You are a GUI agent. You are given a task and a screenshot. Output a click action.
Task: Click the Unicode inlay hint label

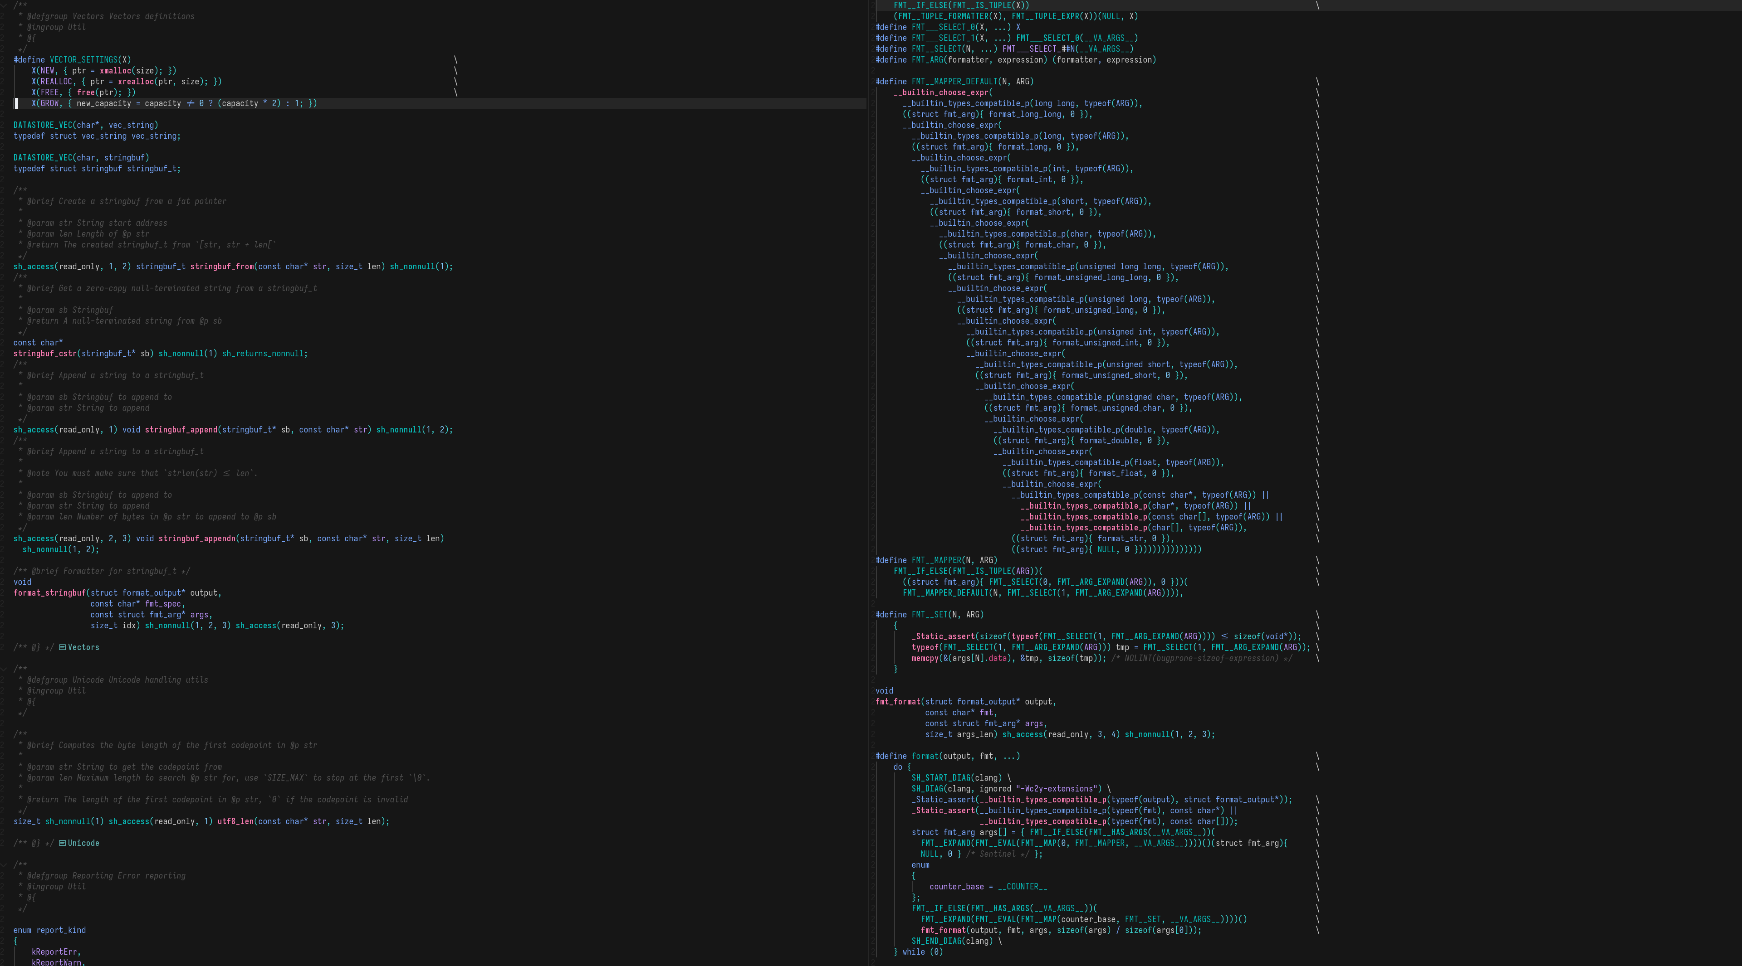[x=83, y=843]
